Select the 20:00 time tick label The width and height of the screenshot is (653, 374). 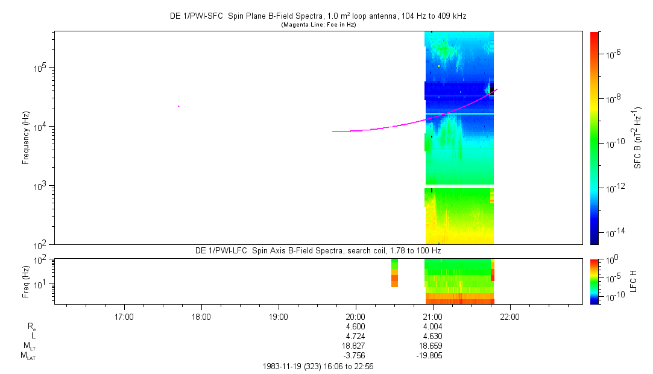356,315
